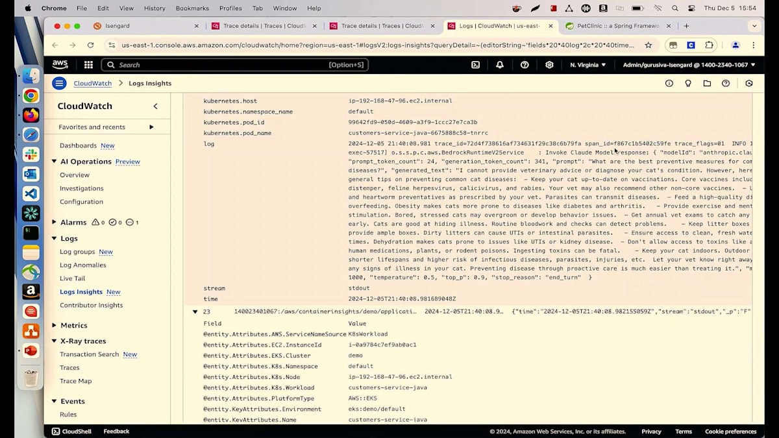Focus the AWS Search field

point(235,65)
